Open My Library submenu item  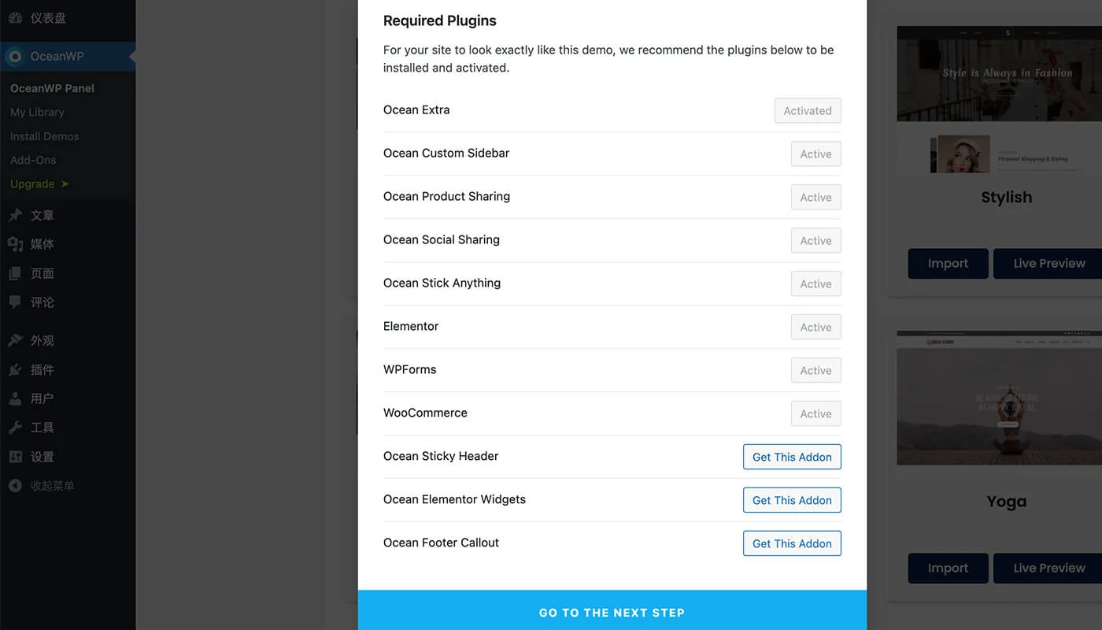pos(37,113)
